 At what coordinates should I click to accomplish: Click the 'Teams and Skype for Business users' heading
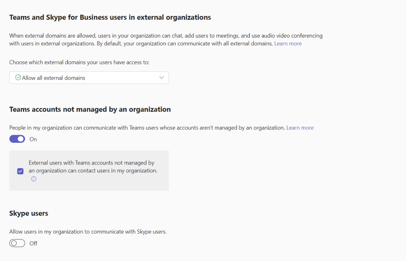pos(109,17)
